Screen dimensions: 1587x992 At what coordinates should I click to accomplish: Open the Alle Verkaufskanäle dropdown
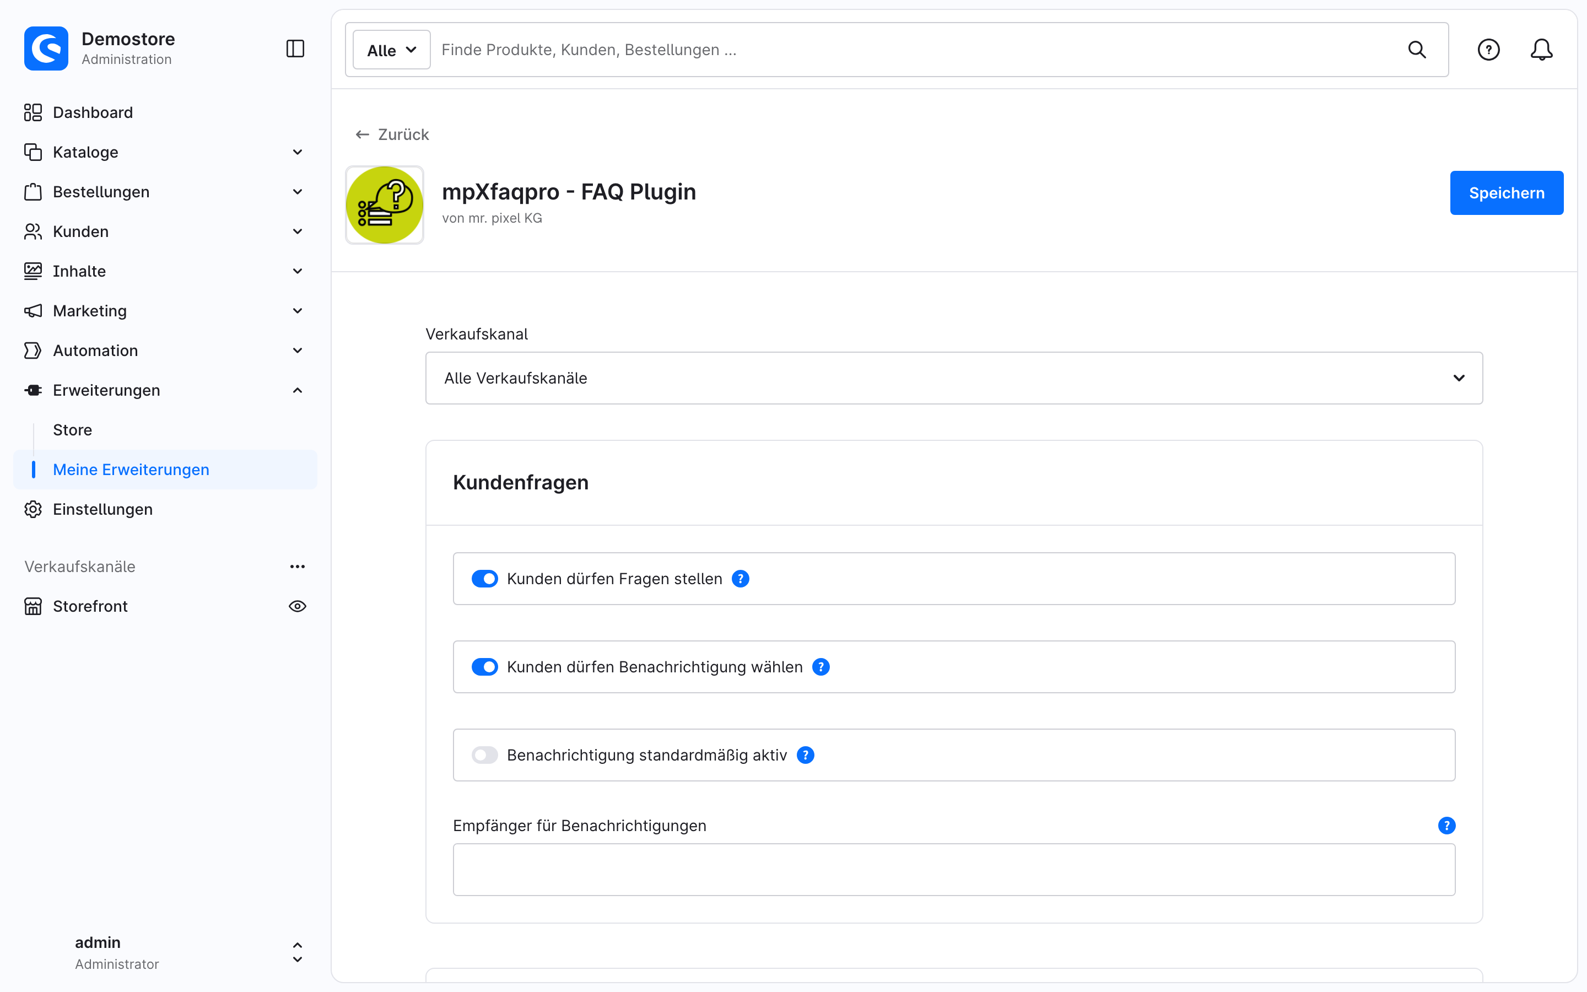pos(953,378)
